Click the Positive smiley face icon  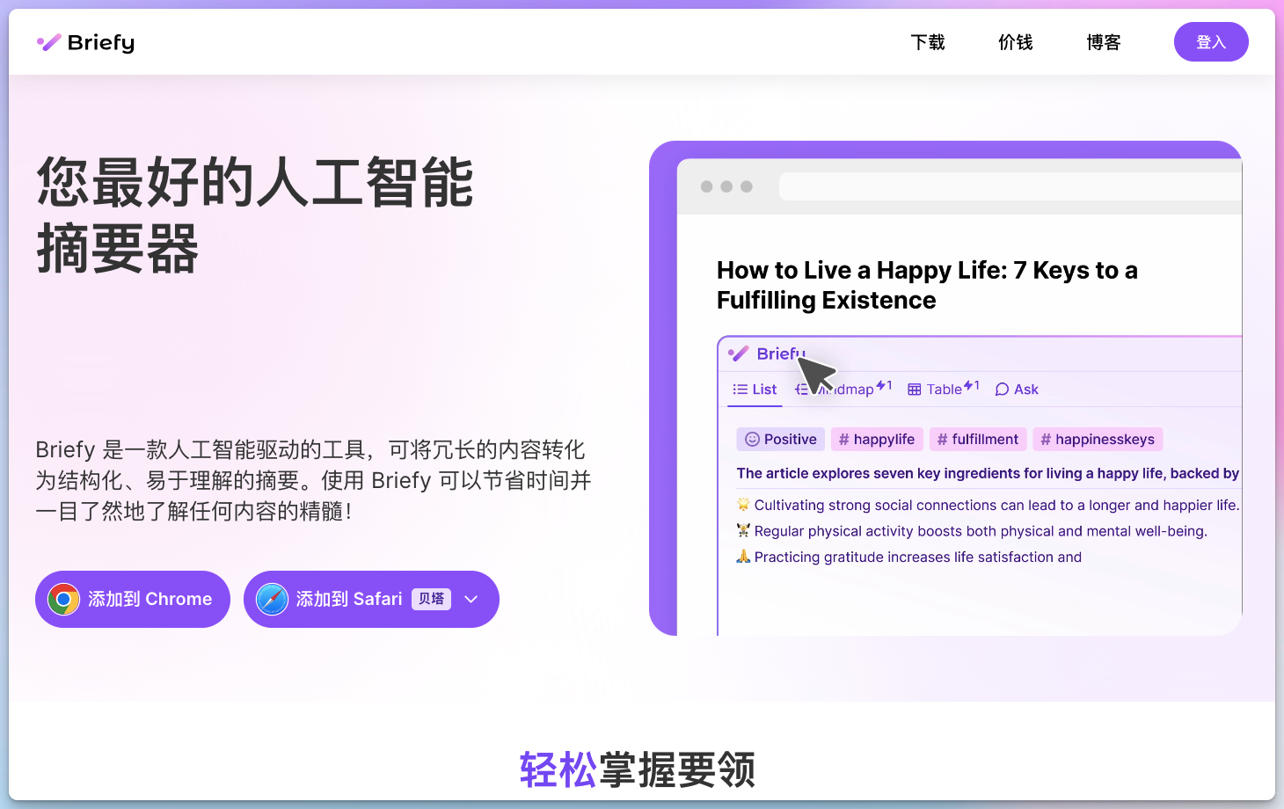tap(752, 440)
